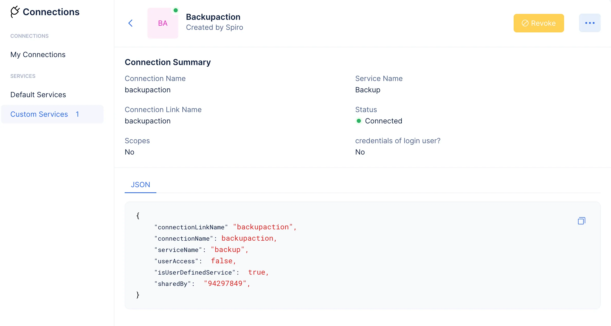Screen dimensions: 611x326
Task: Click the sharedBy value in JSON
Action: point(227,283)
